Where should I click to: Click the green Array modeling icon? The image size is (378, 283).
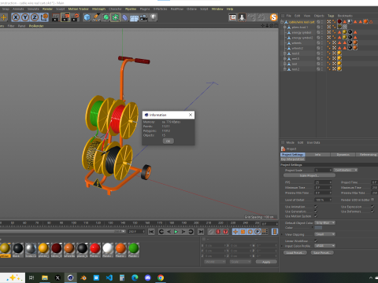[x=115, y=17]
